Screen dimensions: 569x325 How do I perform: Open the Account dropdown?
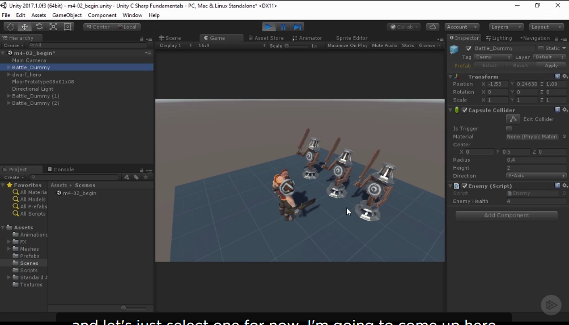(x=461, y=27)
